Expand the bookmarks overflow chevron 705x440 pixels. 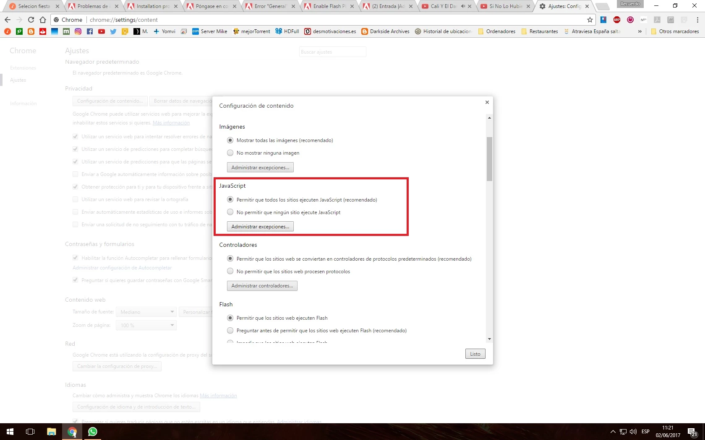click(x=640, y=31)
